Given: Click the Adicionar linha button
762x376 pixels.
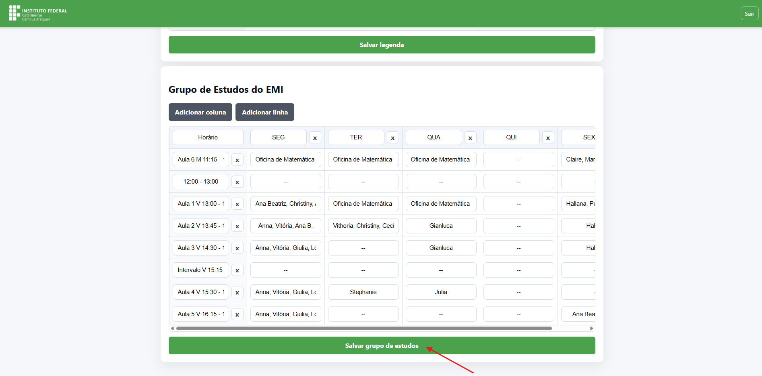Looking at the screenshot, I should 265,112.
